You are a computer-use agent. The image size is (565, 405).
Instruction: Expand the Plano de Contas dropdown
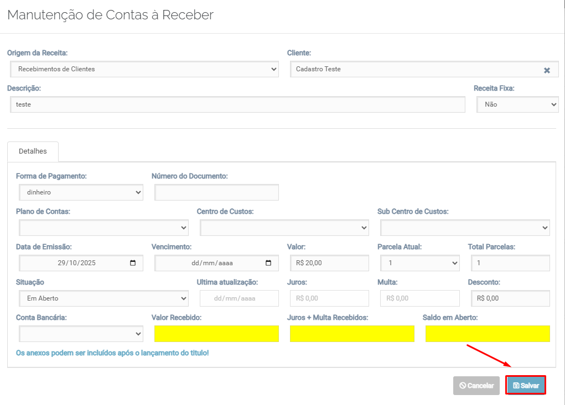pos(103,228)
